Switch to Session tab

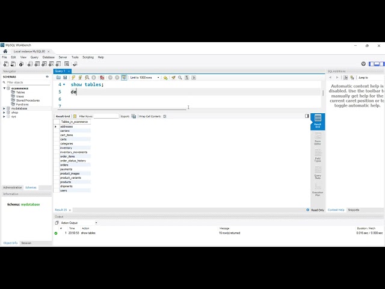pyautogui.click(x=26, y=243)
